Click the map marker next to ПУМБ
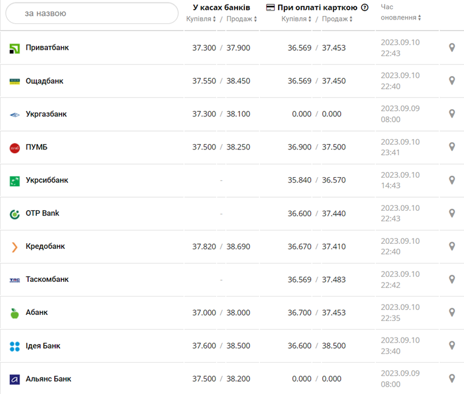Image resolution: width=464 pixels, height=394 pixels. click(x=452, y=147)
